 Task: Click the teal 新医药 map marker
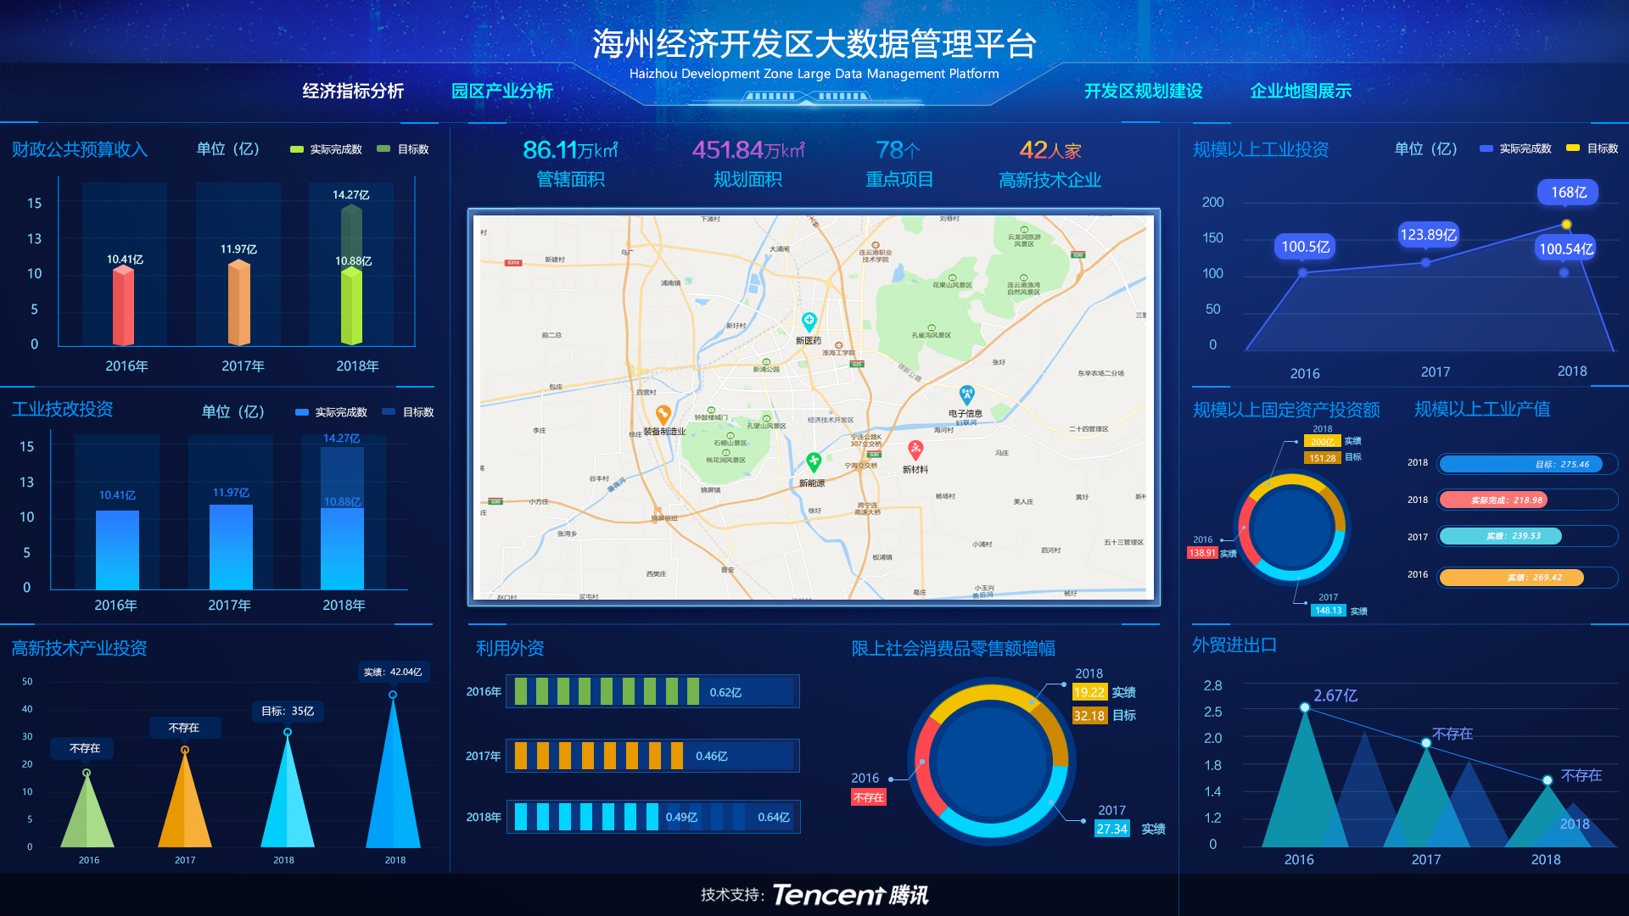809,321
